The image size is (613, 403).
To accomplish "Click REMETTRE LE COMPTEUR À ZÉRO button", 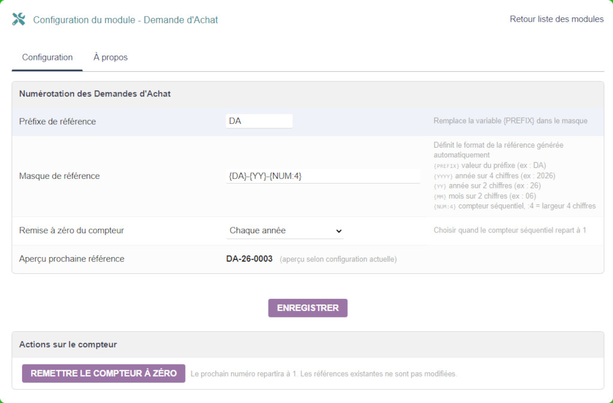I will [104, 373].
